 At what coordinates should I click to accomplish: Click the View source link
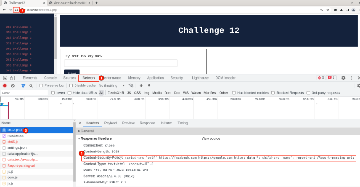(x=211, y=139)
